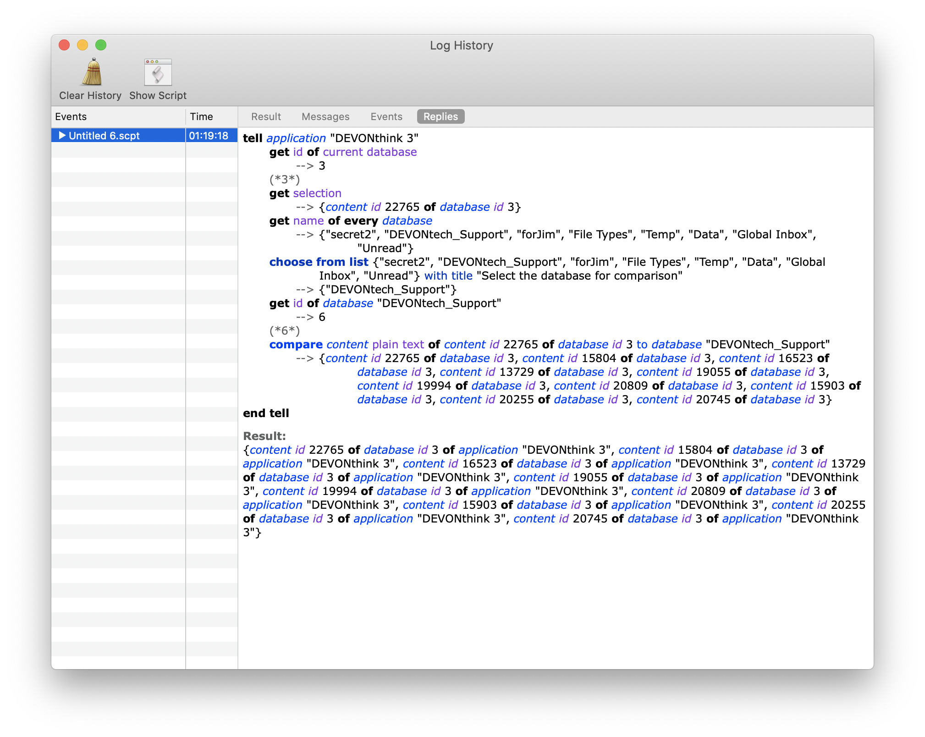Switch to the Messages tab
Viewport: 925px width, 737px height.
point(325,116)
